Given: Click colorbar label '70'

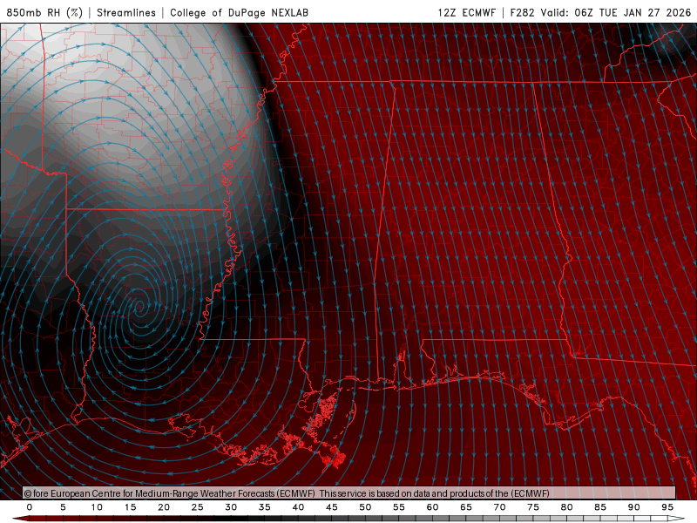Looking at the screenshot, I should pos(499,507).
